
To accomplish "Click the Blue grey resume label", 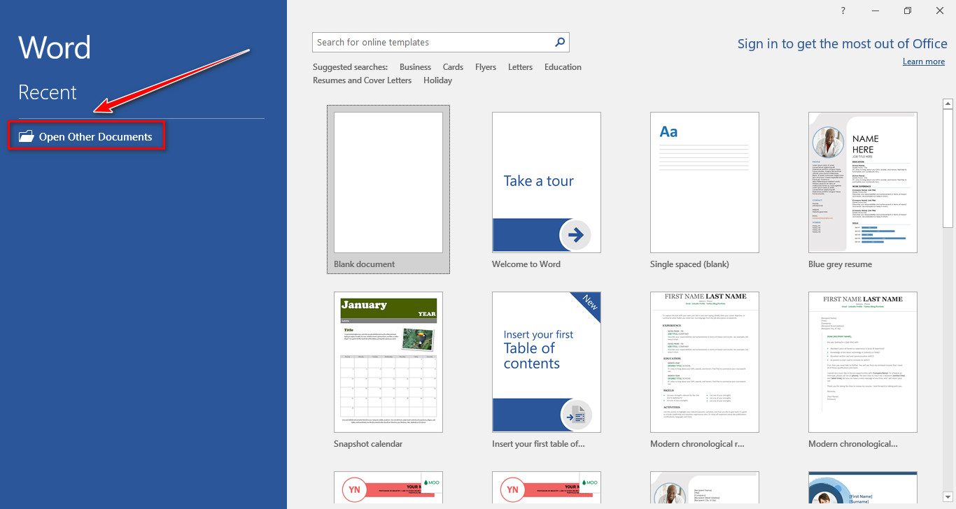I will coord(840,264).
